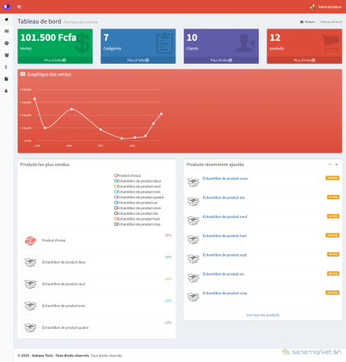Open recently added Échantillon de produit dix
The height and width of the screenshot is (362, 346).
coord(223,198)
